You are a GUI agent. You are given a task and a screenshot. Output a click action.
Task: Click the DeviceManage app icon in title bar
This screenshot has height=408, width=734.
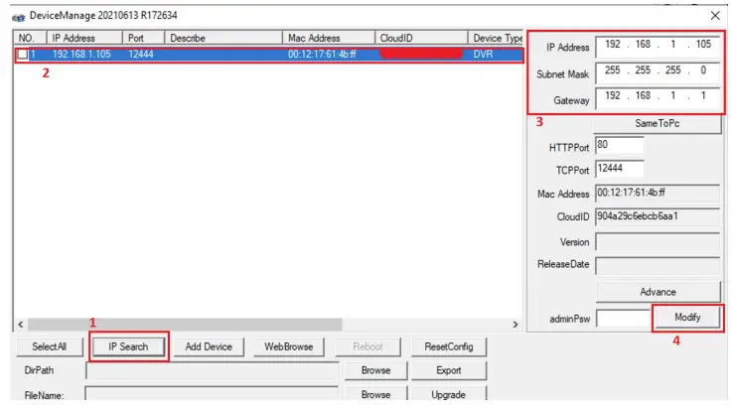[x=18, y=17]
